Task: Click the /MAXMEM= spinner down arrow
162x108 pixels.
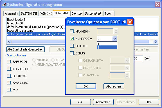Action: [116, 33]
